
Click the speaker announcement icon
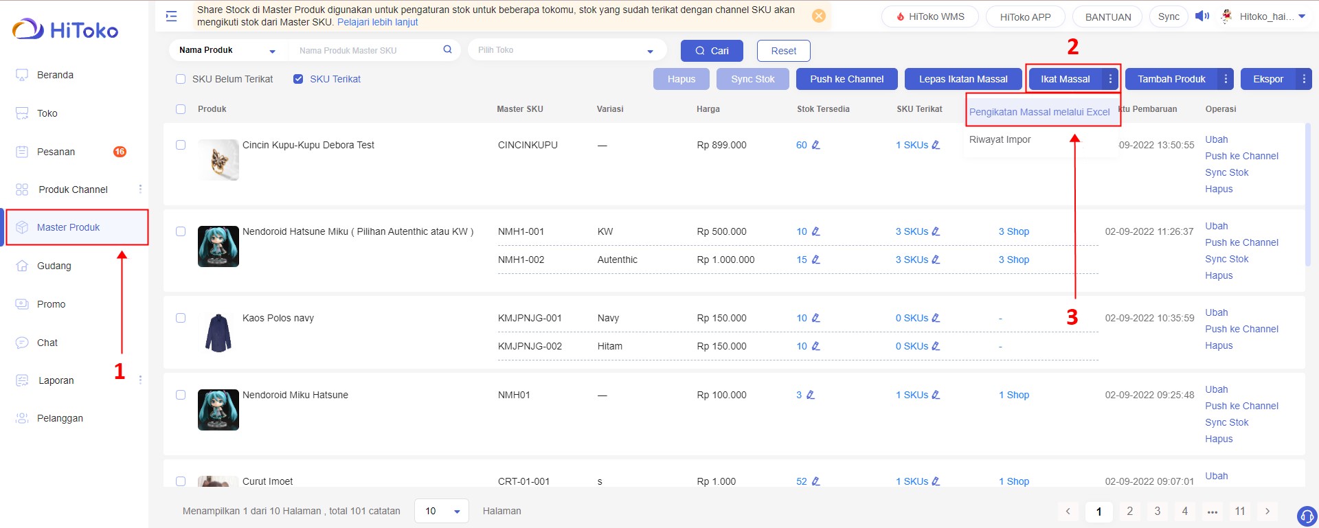point(1202,16)
